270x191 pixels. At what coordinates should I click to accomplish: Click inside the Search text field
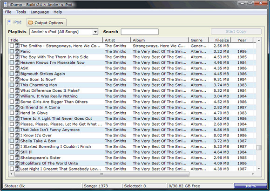pos(140,32)
